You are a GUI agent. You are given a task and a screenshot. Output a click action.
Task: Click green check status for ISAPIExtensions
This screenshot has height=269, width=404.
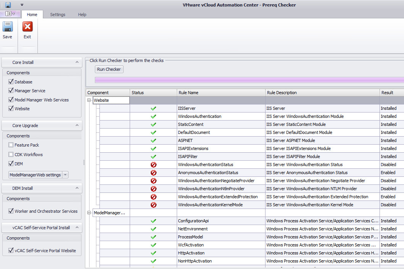coord(153,149)
